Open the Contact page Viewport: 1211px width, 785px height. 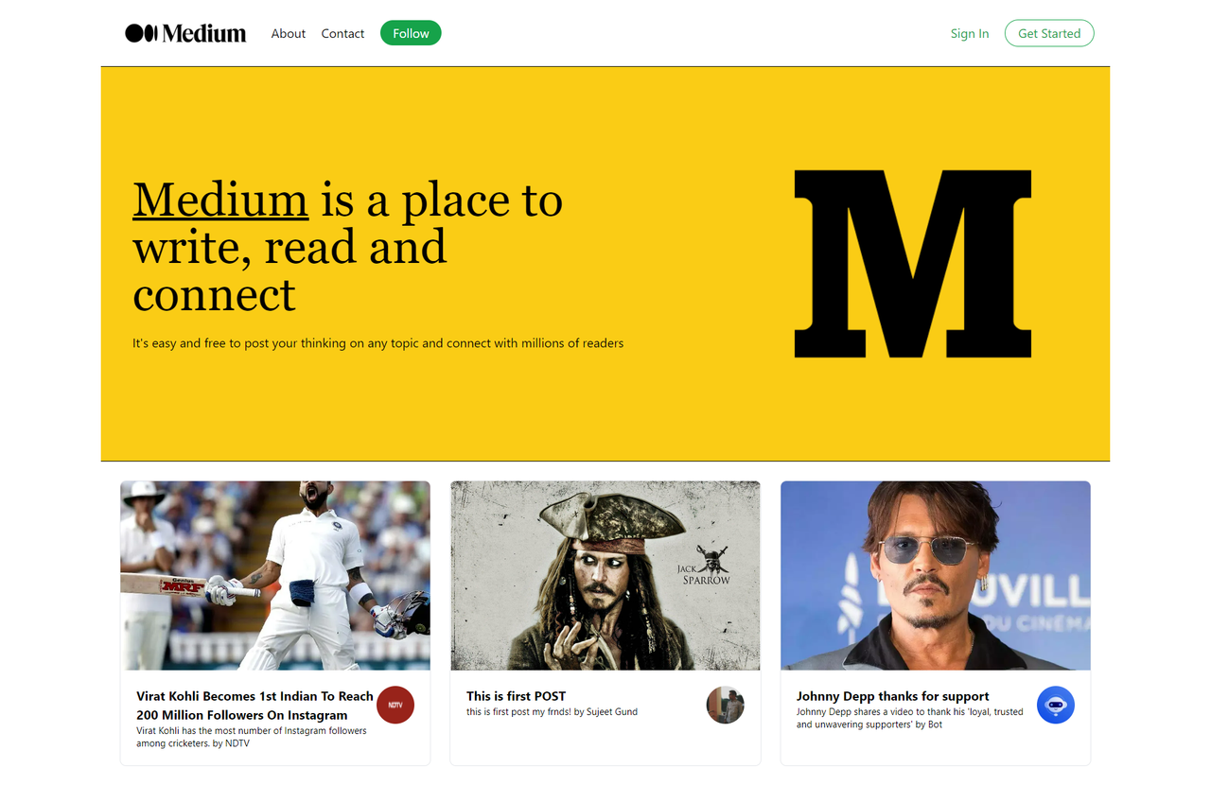point(342,33)
